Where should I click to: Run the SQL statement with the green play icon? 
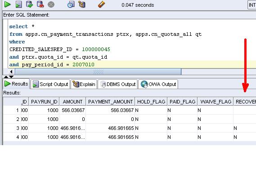click(x=7, y=4)
